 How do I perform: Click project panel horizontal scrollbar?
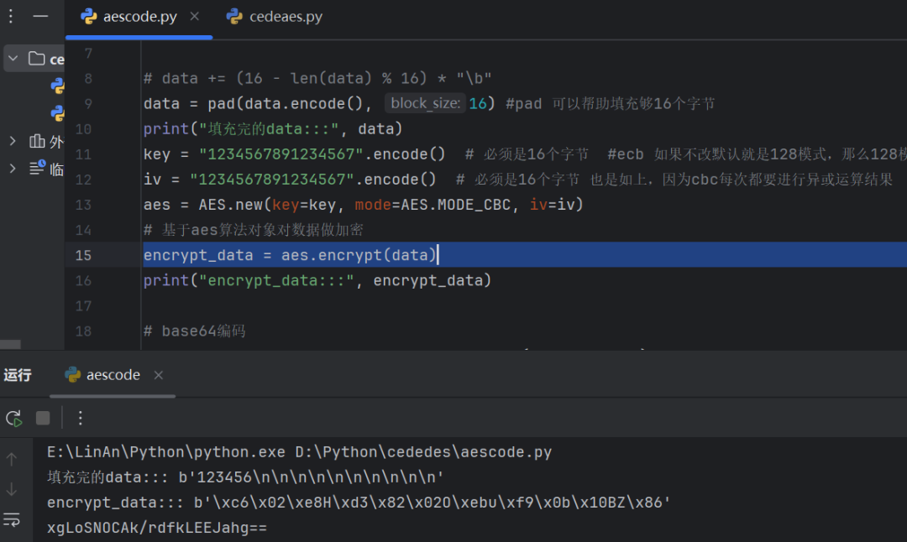pos(10,344)
